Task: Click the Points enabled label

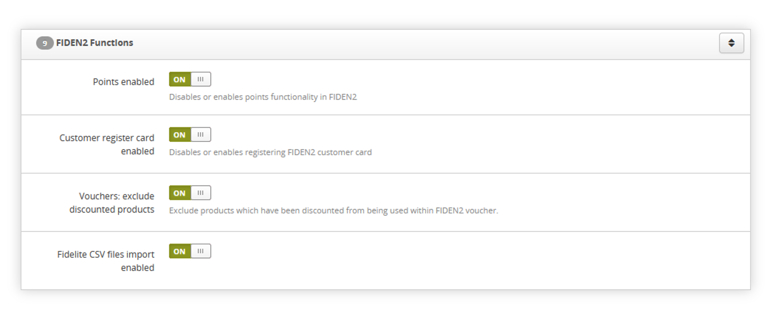Action: 123,82
